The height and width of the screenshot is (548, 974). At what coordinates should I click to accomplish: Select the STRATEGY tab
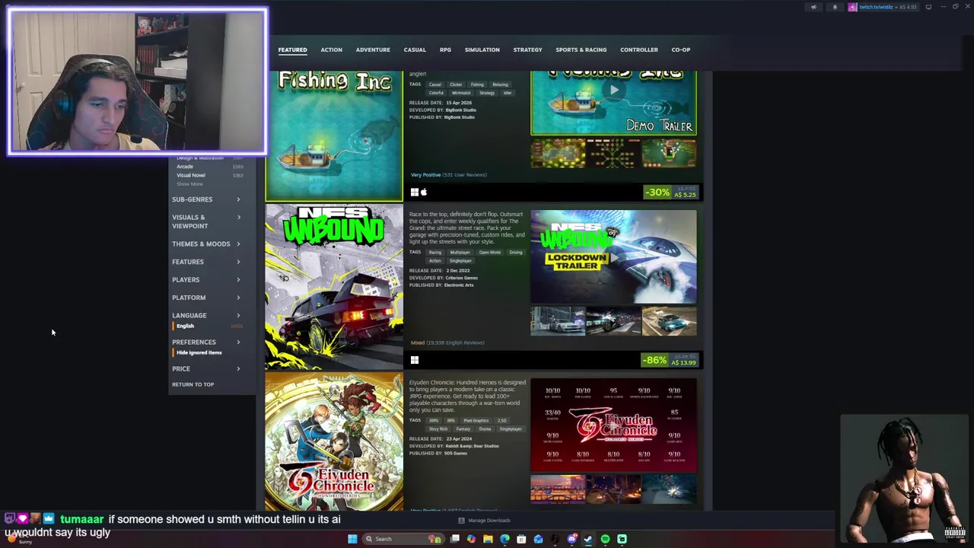coord(527,49)
